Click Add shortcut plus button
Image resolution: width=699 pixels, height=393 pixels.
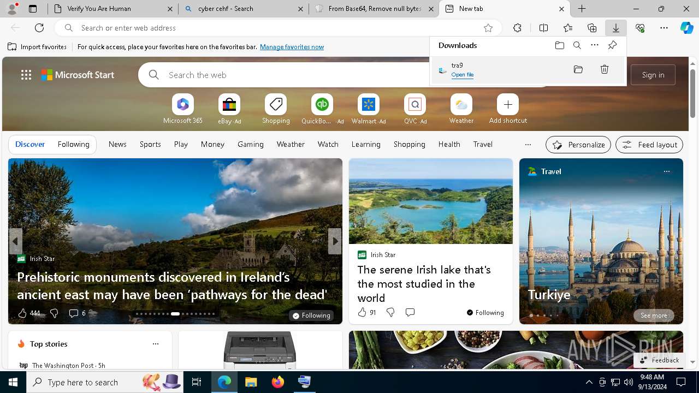508,104
